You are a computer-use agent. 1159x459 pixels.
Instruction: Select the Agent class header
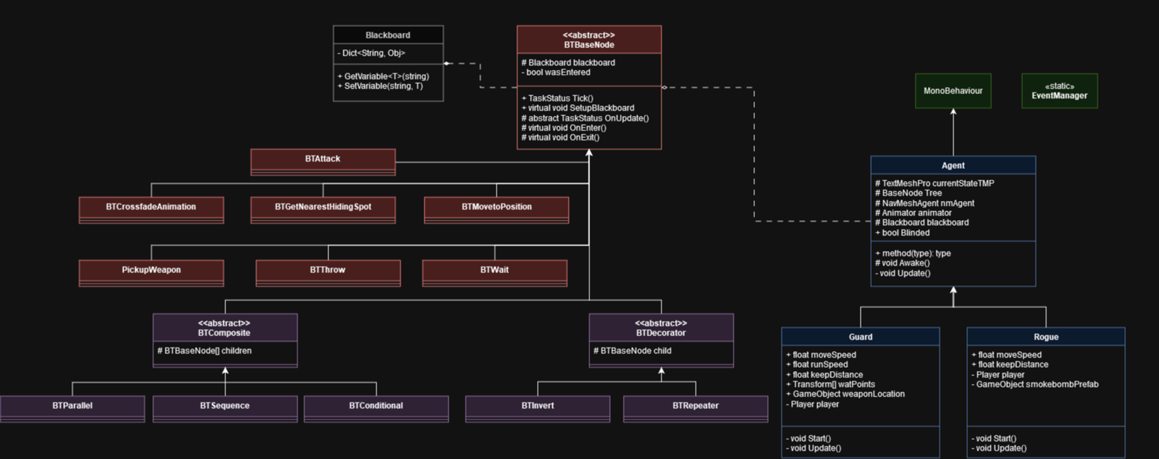tap(953, 165)
